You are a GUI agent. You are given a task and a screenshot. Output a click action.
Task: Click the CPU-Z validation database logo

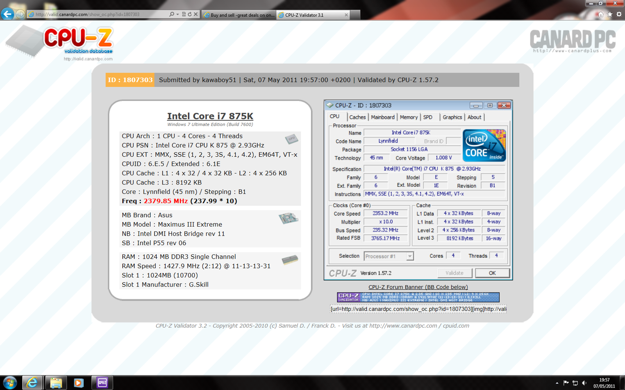pos(60,43)
